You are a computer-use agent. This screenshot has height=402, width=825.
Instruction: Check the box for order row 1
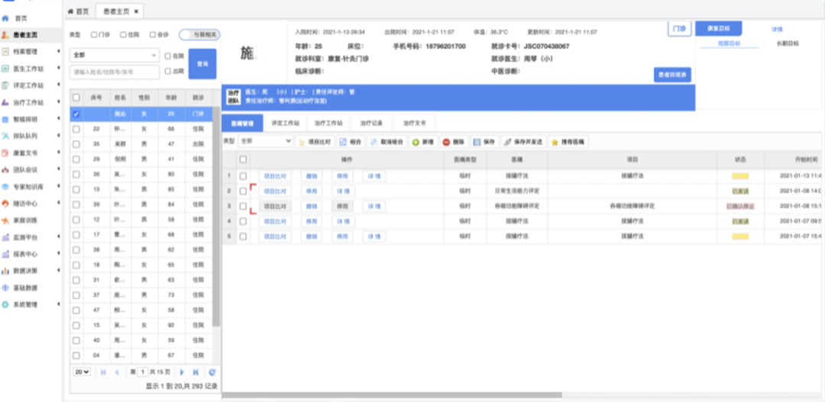pyautogui.click(x=243, y=176)
